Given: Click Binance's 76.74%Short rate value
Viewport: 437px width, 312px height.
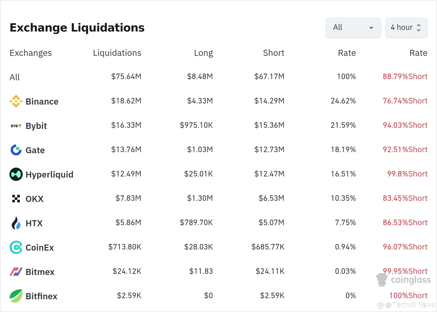Looking at the screenshot, I should pos(405,101).
